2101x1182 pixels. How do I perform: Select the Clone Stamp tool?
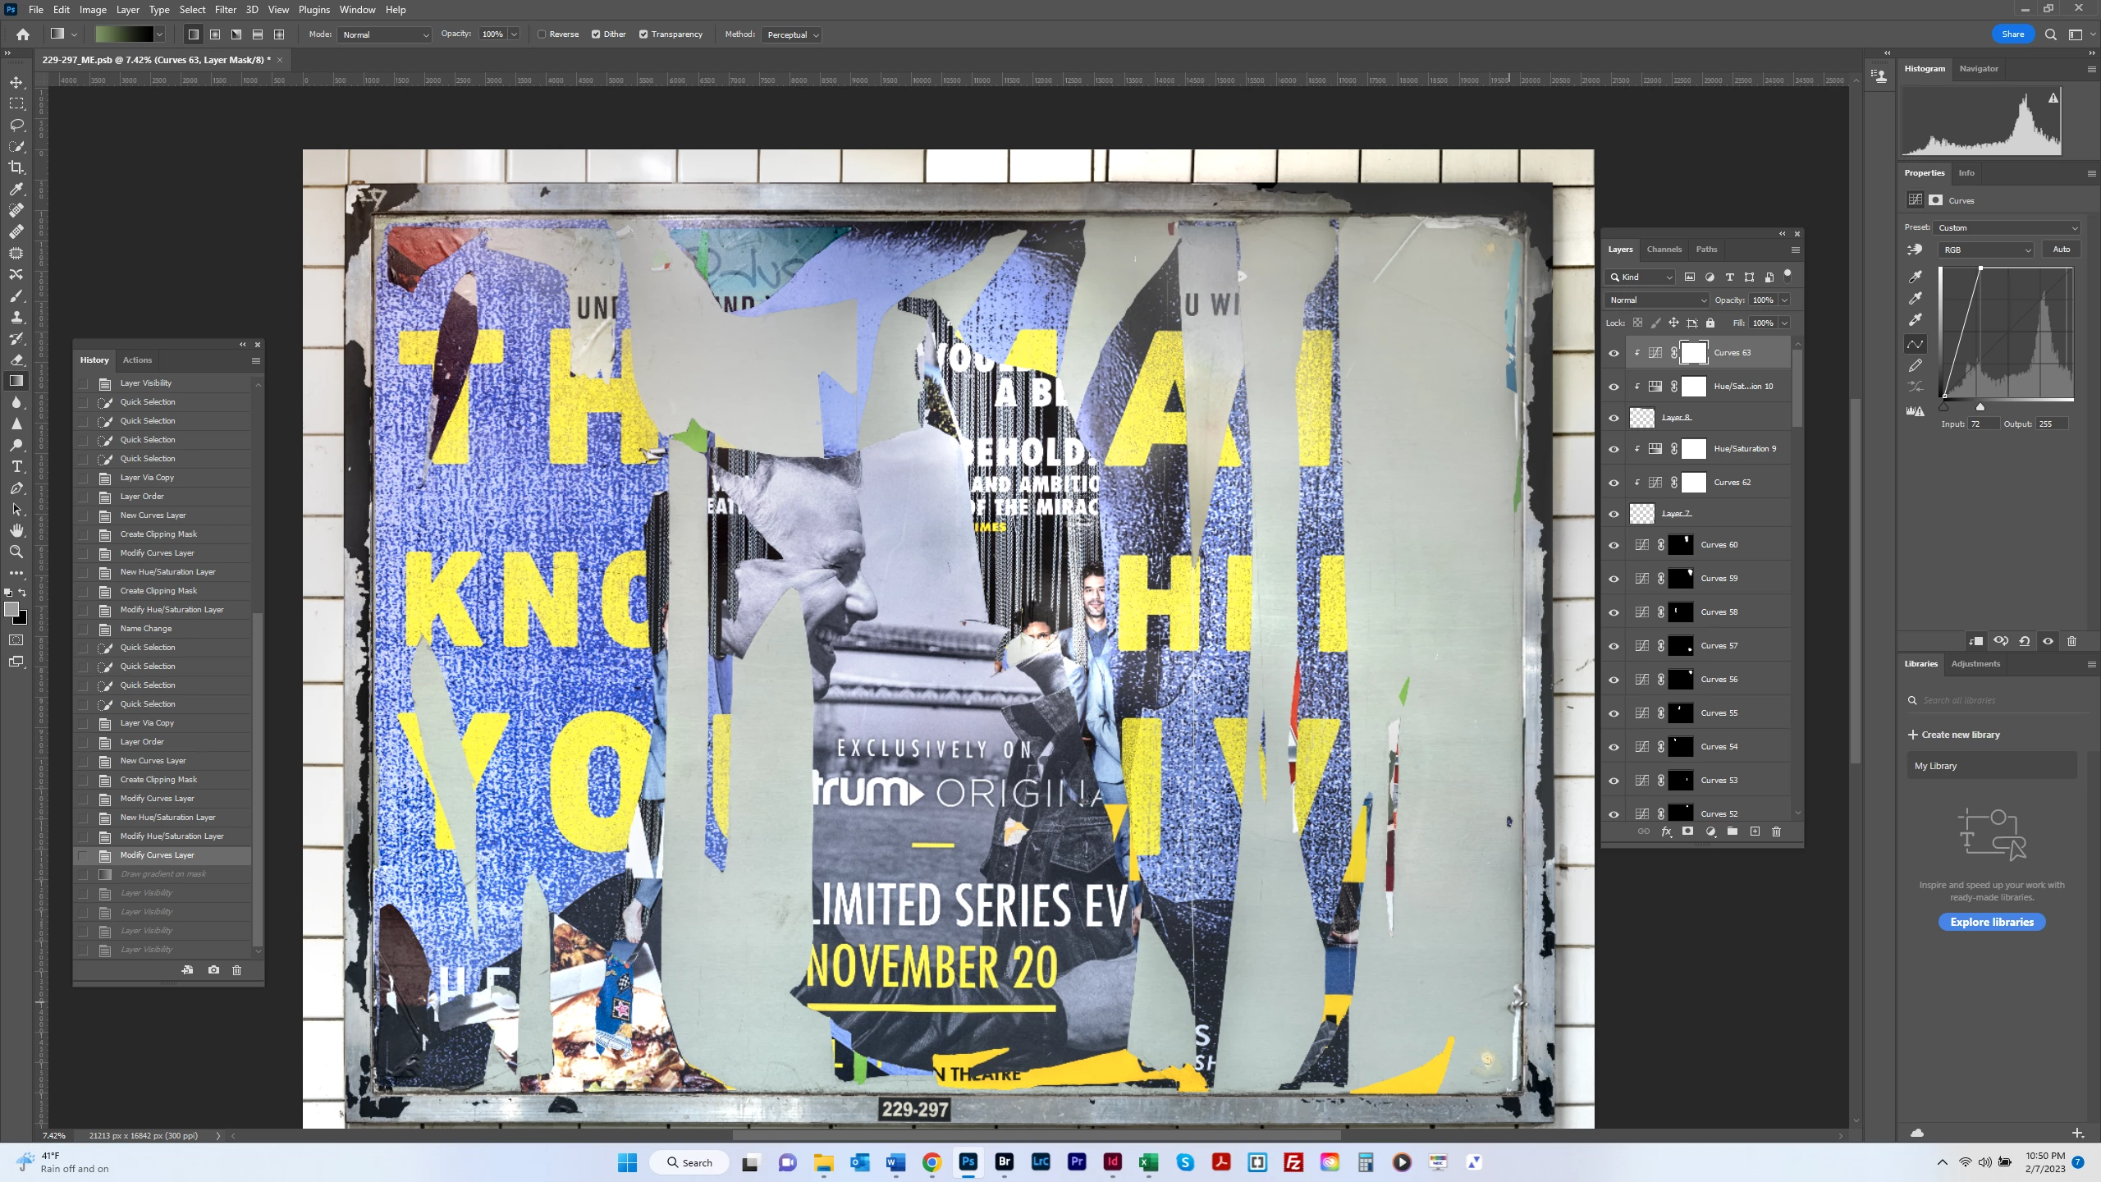point(16,317)
